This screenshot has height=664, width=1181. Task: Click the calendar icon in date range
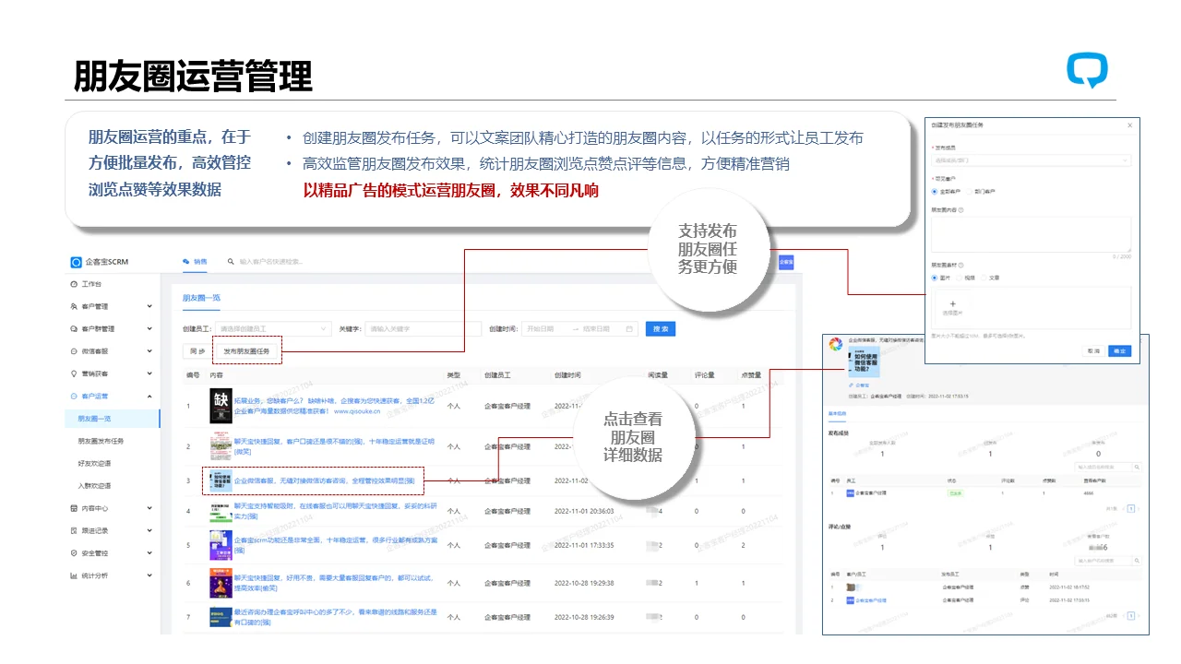pyautogui.click(x=629, y=328)
